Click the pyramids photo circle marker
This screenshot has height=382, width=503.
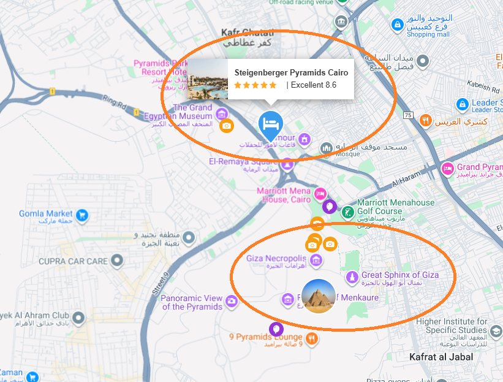319,296
